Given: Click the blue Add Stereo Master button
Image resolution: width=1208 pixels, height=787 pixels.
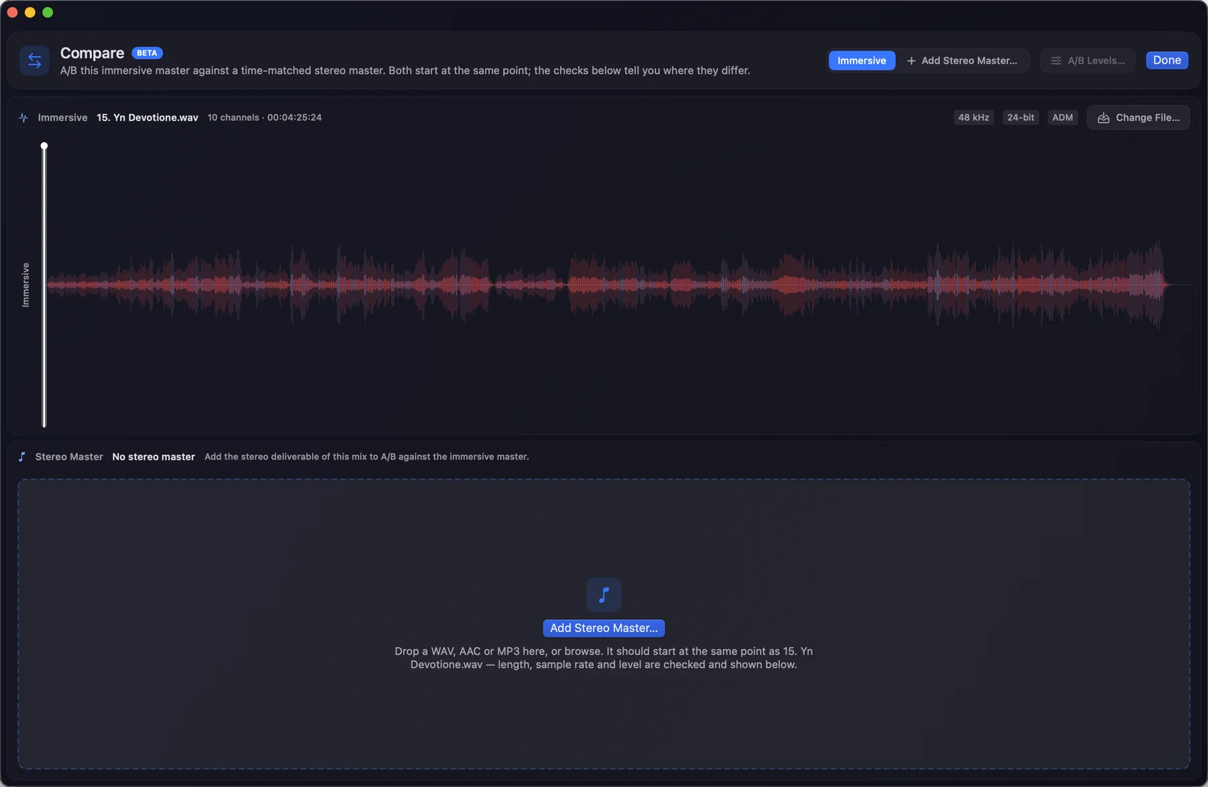Looking at the screenshot, I should [x=604, y=628].
